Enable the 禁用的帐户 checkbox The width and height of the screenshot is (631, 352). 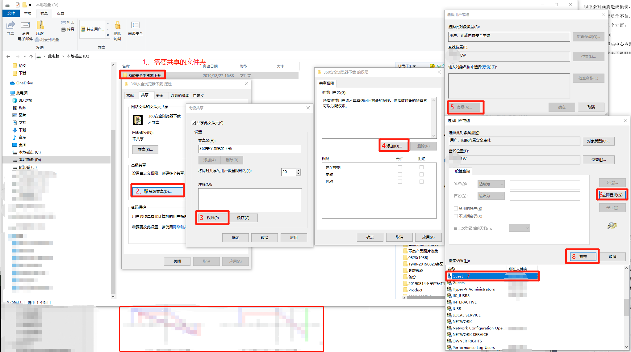(456, 209)
